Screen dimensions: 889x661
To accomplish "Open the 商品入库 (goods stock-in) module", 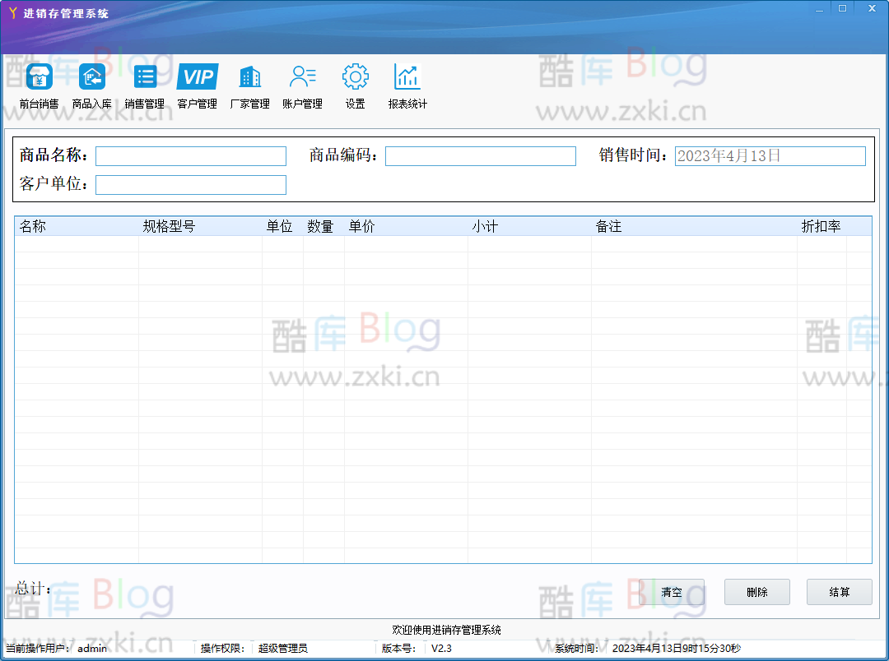I will (x=91, y=84).
